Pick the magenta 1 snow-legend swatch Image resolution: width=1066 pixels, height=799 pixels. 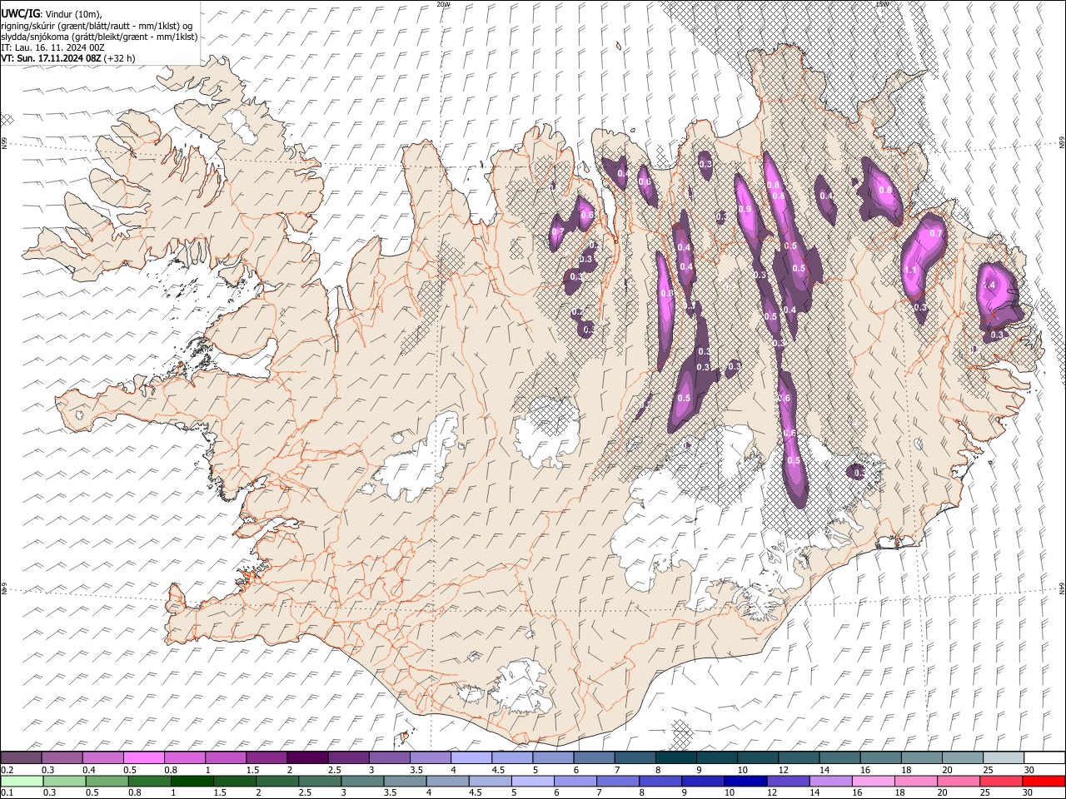tap(225, 758)
